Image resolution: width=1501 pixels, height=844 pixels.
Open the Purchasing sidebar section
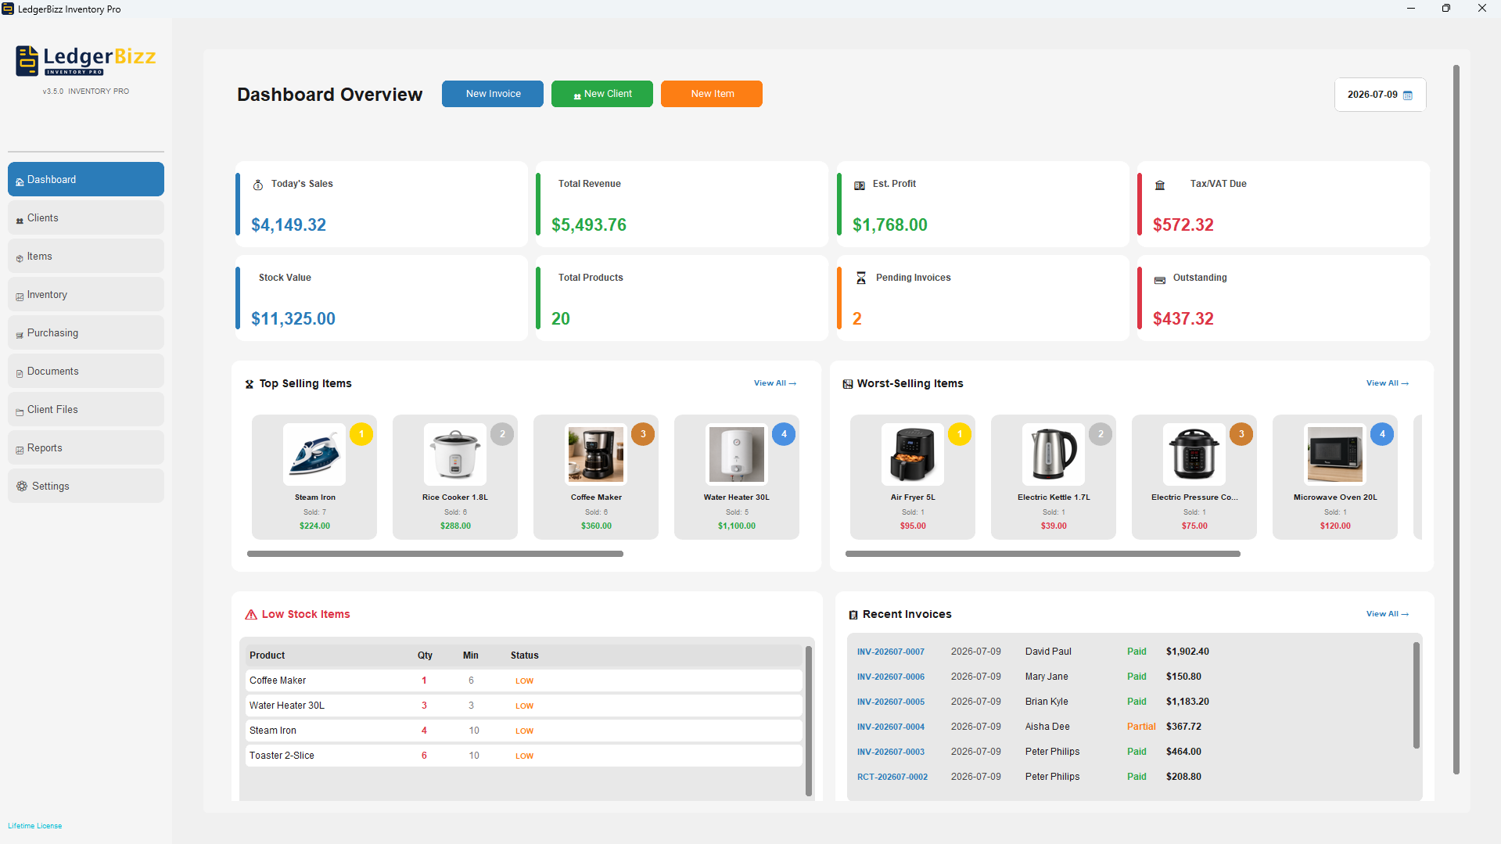(86, 332)
